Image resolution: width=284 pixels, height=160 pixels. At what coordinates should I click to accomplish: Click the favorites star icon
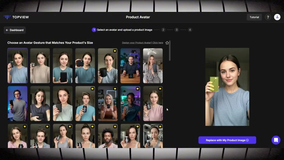click(x=167, y=43)
